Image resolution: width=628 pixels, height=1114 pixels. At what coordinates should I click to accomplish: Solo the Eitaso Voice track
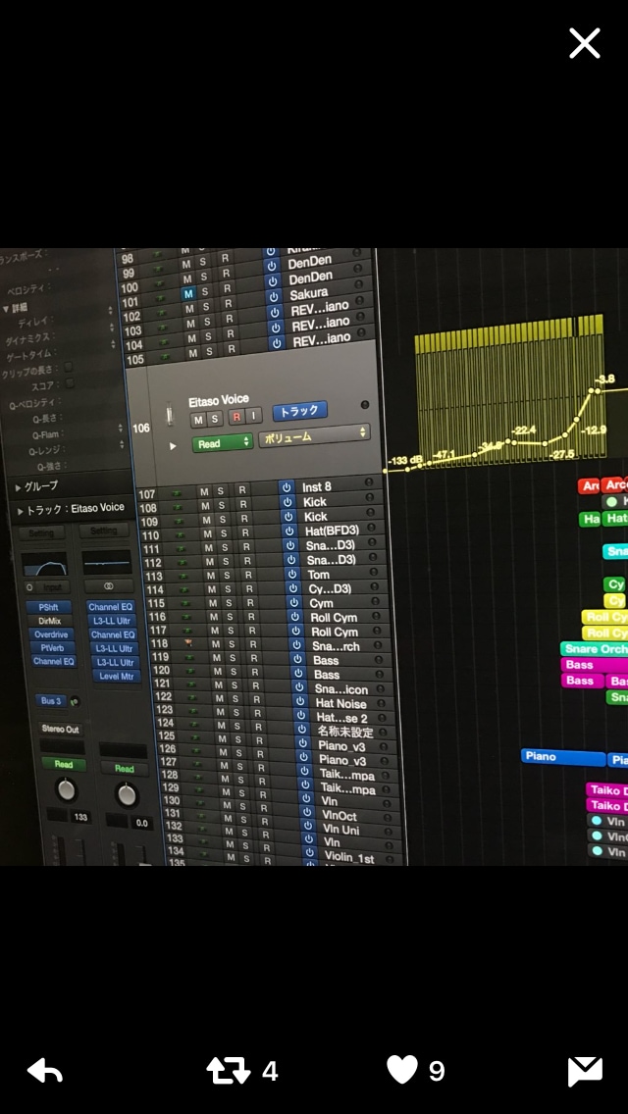coord(214,419)
